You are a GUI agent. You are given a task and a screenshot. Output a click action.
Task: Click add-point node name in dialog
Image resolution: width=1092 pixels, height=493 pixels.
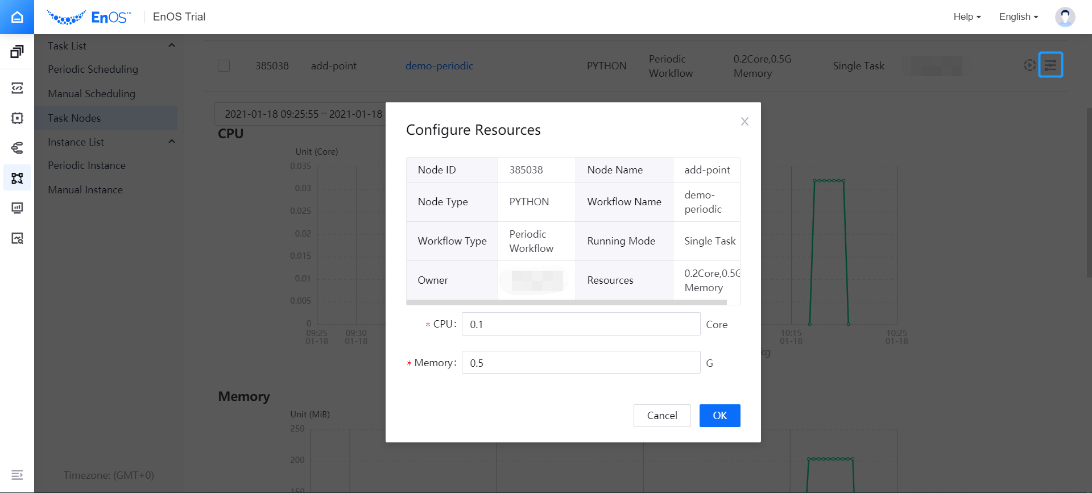[x=707, y=170]
